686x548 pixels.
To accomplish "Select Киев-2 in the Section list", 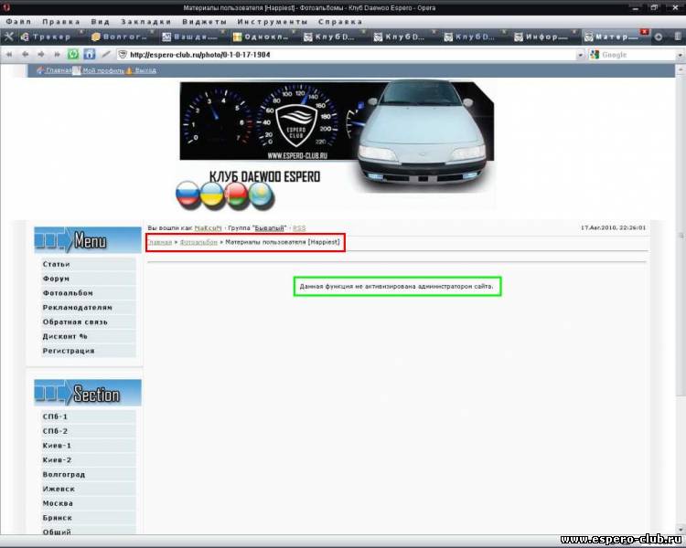I will coord(89,459).
